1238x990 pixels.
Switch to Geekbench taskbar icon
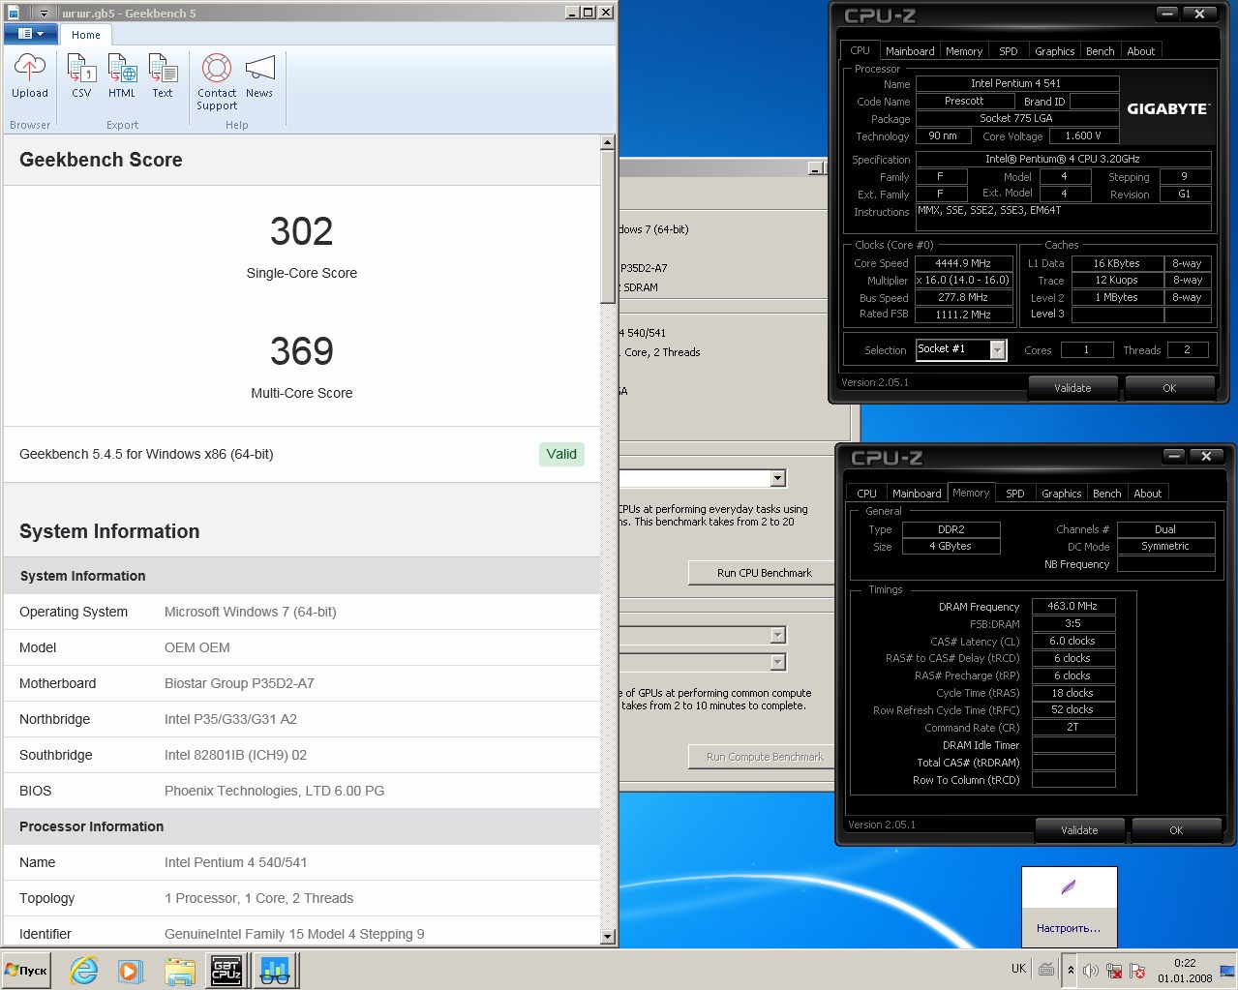pos(275,970)
